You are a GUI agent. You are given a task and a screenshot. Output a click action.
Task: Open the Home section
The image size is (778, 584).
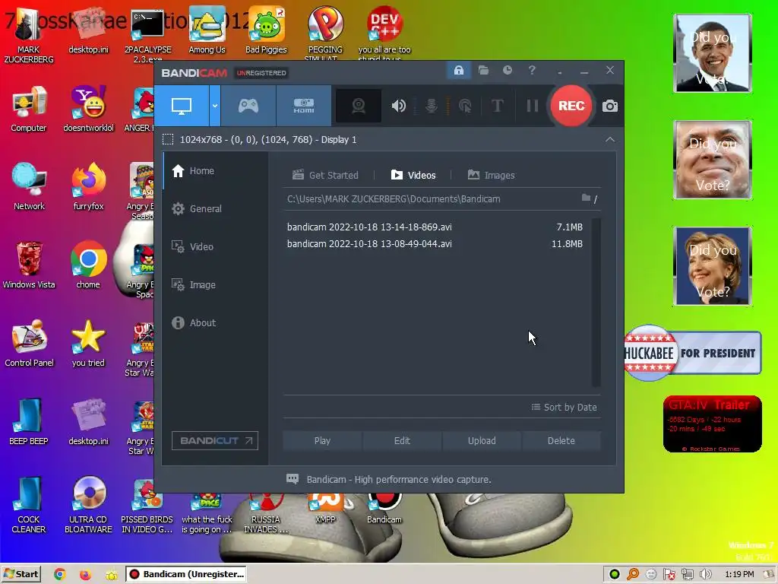click(215, 171)
